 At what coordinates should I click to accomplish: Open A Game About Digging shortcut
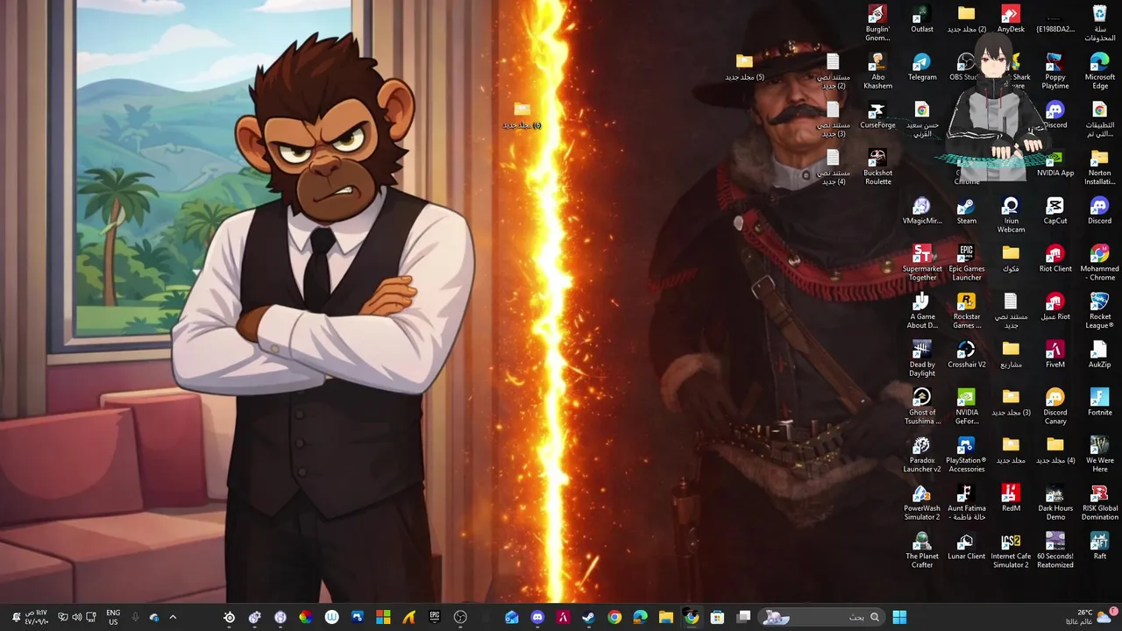[921, 311]
